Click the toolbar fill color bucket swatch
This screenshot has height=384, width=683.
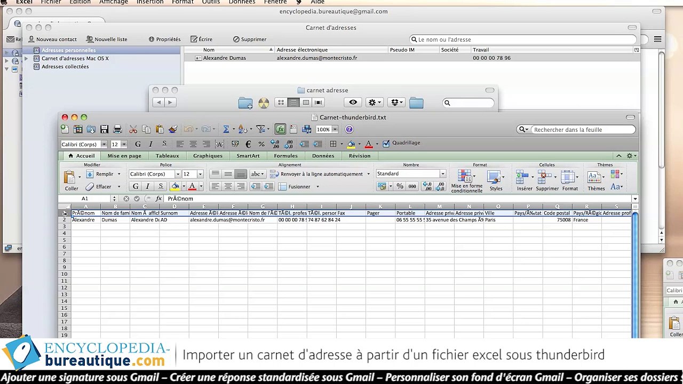(351, 144)
